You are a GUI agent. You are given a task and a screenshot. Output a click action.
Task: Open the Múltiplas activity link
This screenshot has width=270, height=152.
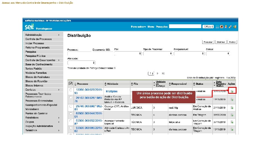[x=112, y=91]
